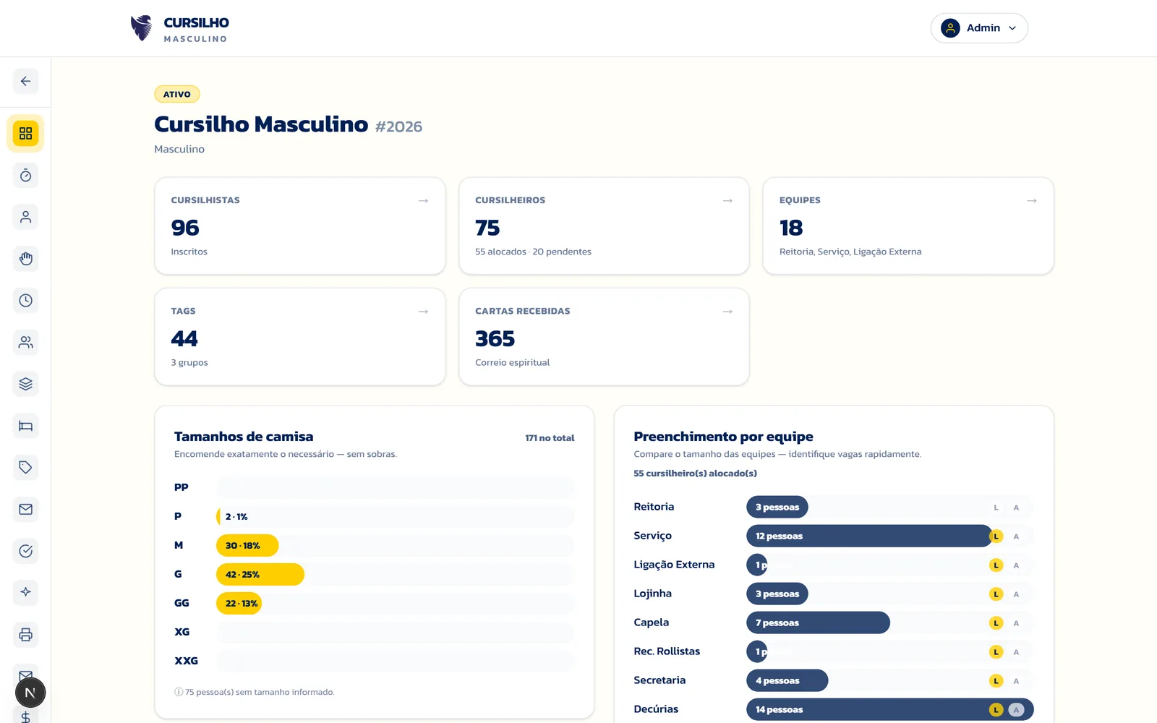Click the Serviço 12 pessoas bar
Viewport: 1157px width, 723px height.
click(869, 536)
